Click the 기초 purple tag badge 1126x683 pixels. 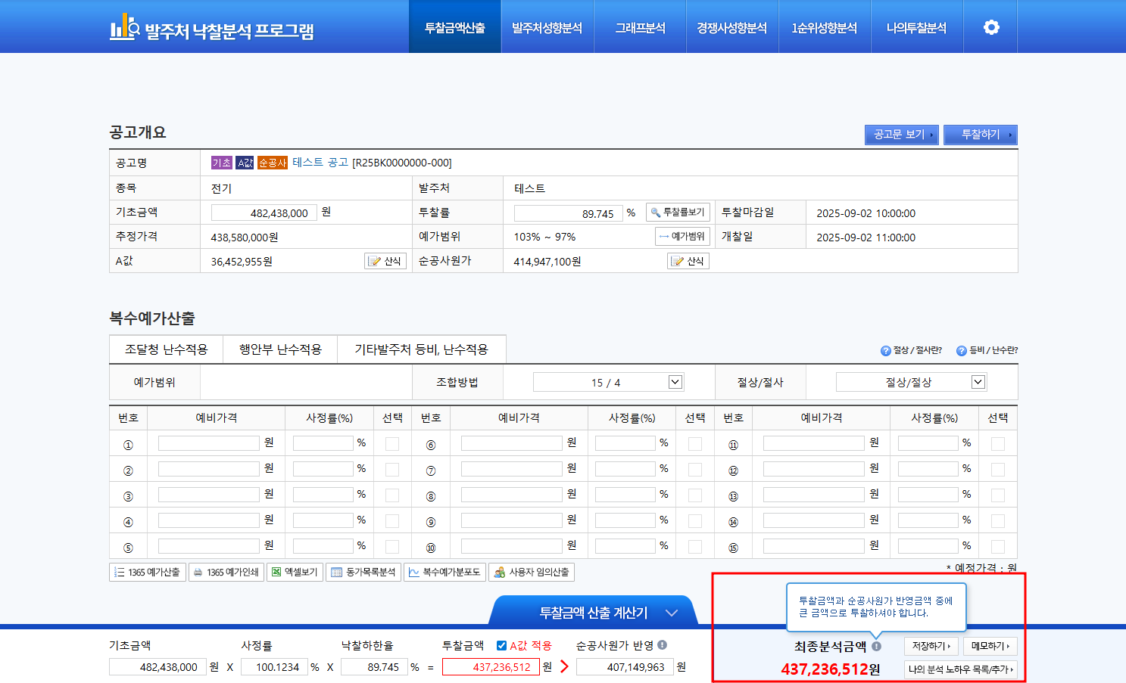tap(222, 163)
